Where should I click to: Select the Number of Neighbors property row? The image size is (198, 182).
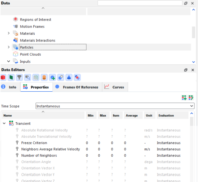(95, 155)
